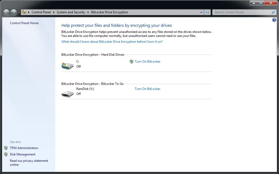
Task: Close the BitLocker Control Panel window
Action: coord(271,3)
